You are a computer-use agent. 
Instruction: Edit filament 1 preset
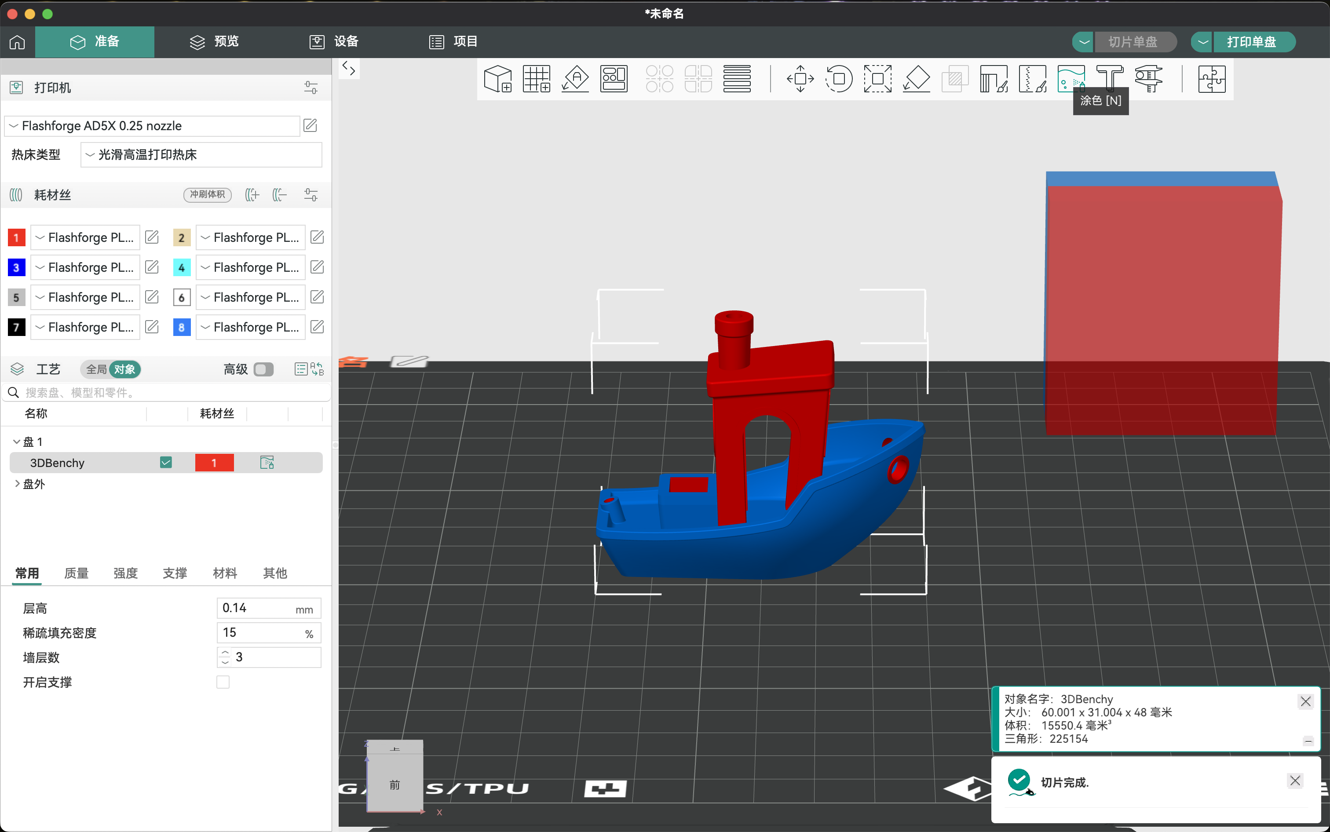click(152, 237)
